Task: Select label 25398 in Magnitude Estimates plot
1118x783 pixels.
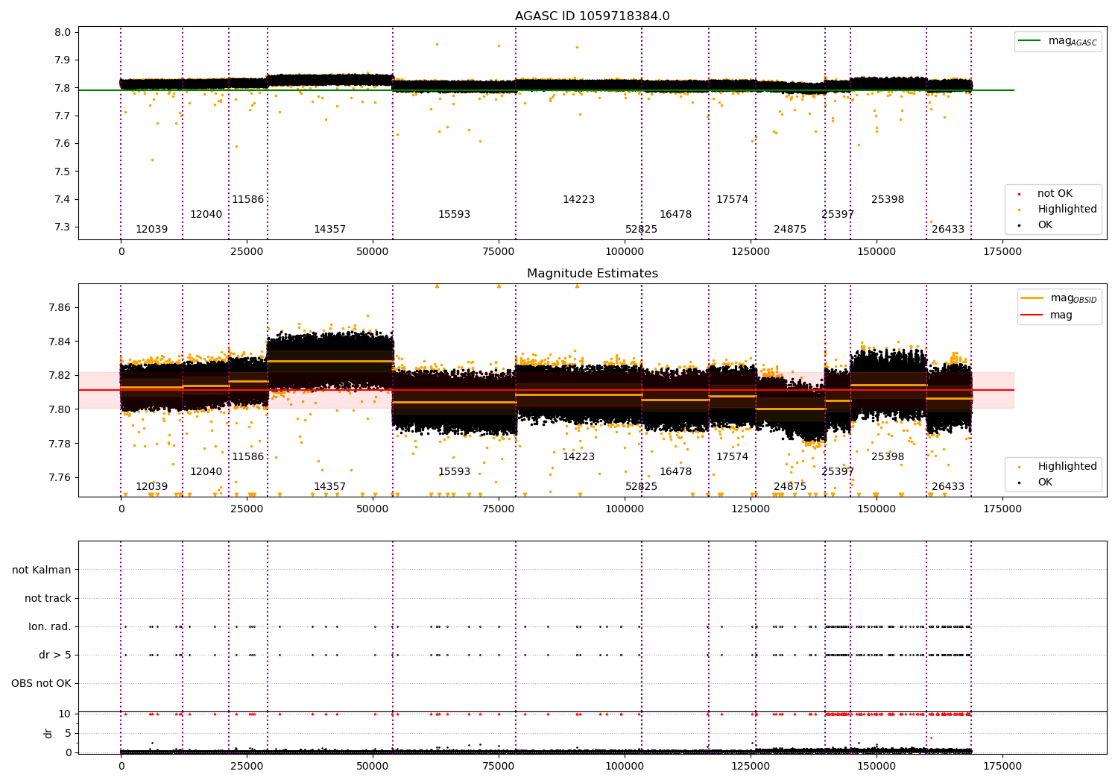Action: [x=888, y=457]
